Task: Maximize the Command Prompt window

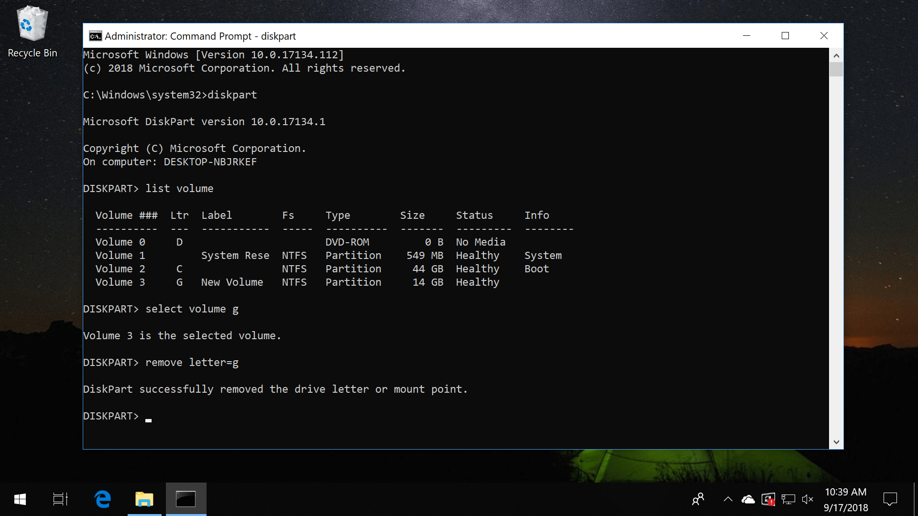Action: (785, 36)
